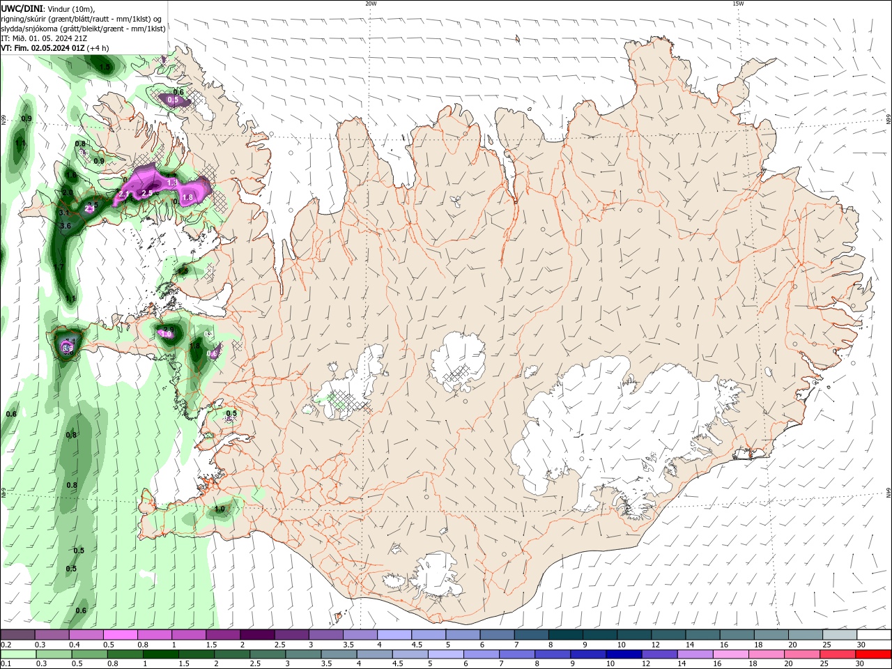Click the '1.7' precipitation value on the map
892x669 pixels.
(x=59, y=268)
